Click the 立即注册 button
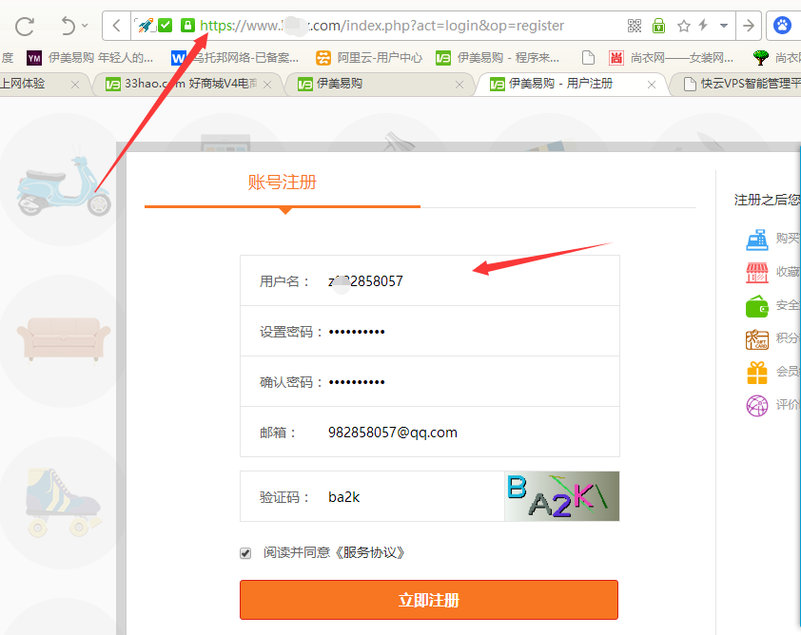 (429, 600)
